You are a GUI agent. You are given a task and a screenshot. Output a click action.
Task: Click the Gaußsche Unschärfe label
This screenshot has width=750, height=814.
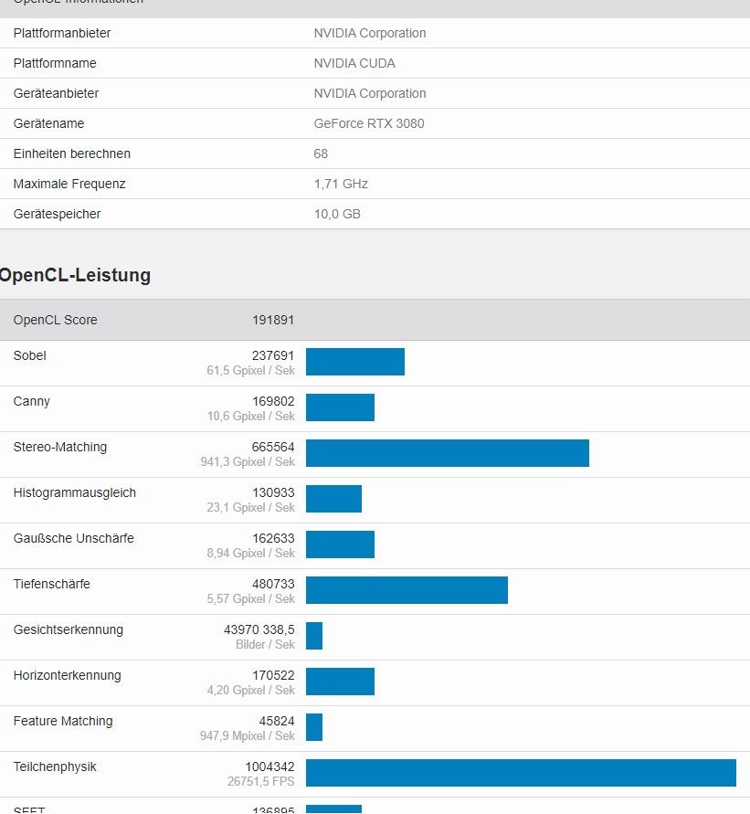(x=74, y=538)
